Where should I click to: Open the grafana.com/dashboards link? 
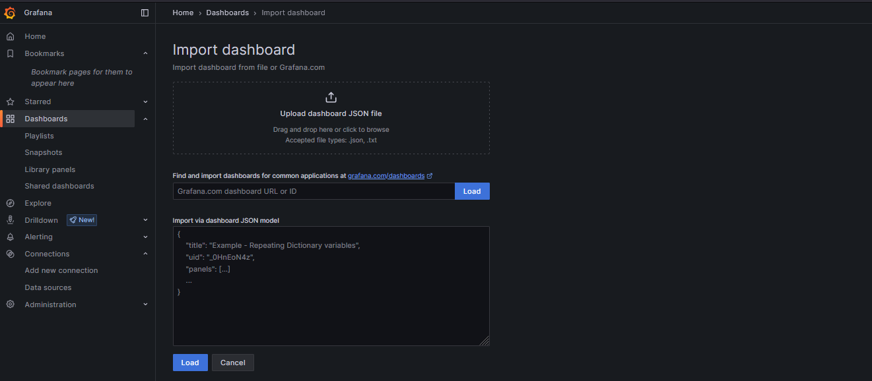pyautogui.click(x=386, y=176)
